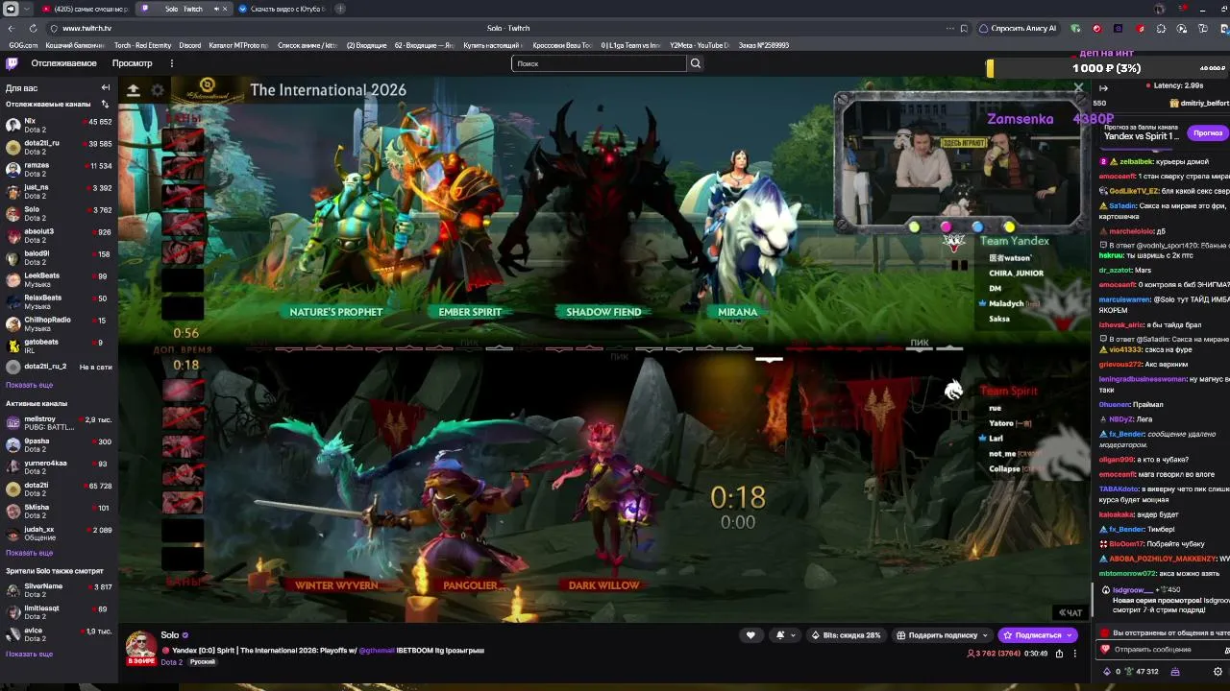1230x691 pixels.
Task: Open the gear icon beside the upload arrow
Action: pyautogui.click(x=158, y=90)
